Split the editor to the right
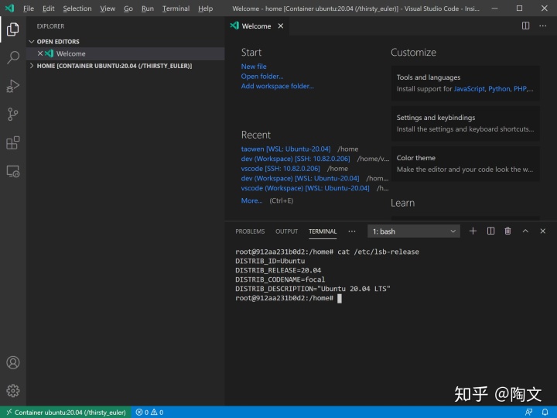The width and height of the screenshot is (557, 418). 525,26
